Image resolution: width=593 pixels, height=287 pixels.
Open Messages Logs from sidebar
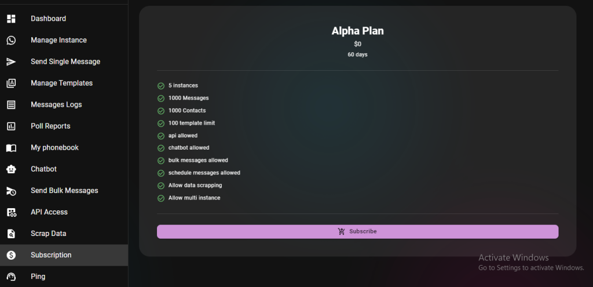click(x=64, y=104)
